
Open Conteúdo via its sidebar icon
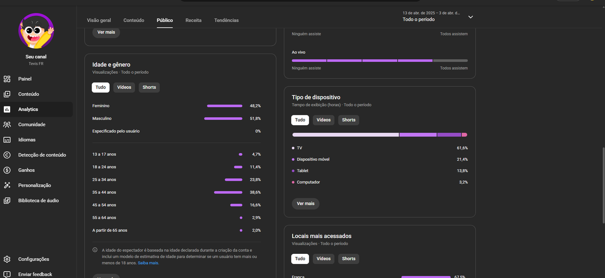tap(7, 94)
